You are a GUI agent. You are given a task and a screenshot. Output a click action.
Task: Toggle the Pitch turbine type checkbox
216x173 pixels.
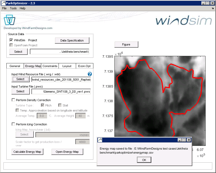(43, 105)
